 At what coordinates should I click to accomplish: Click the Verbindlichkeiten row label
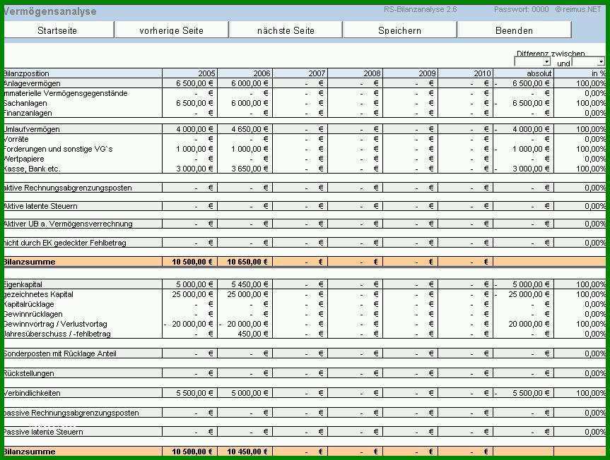[32, 393]
